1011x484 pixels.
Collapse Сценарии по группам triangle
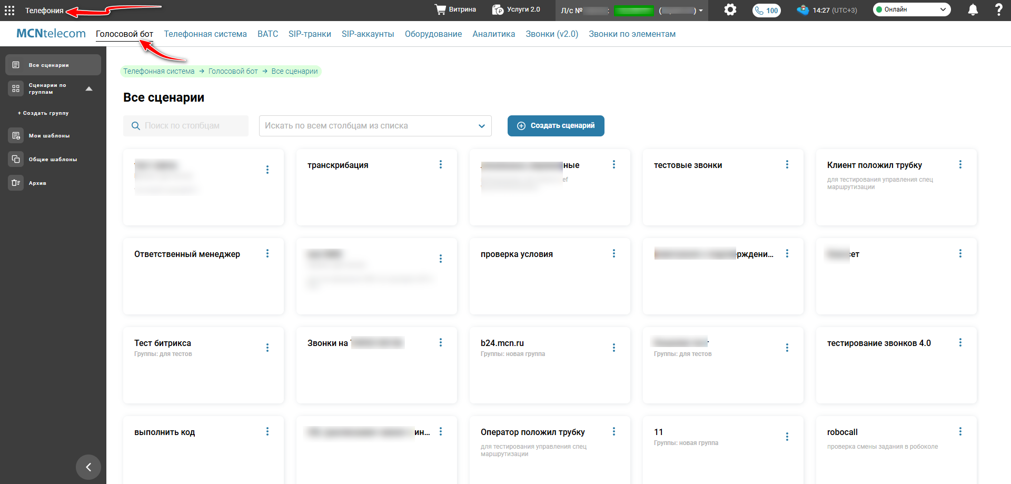89,88
